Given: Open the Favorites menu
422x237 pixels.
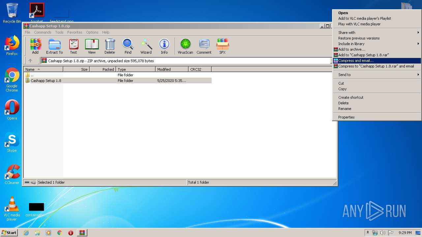Looking at the screenshot, I should pyautogui.click(x=75, y=32).
